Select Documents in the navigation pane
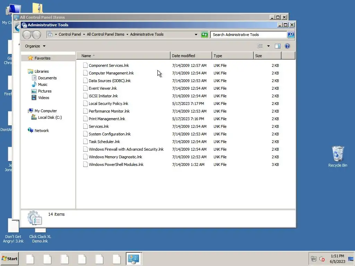Image resolution: width=355 pixels, height=266 pixels. (x=47, y=78)
